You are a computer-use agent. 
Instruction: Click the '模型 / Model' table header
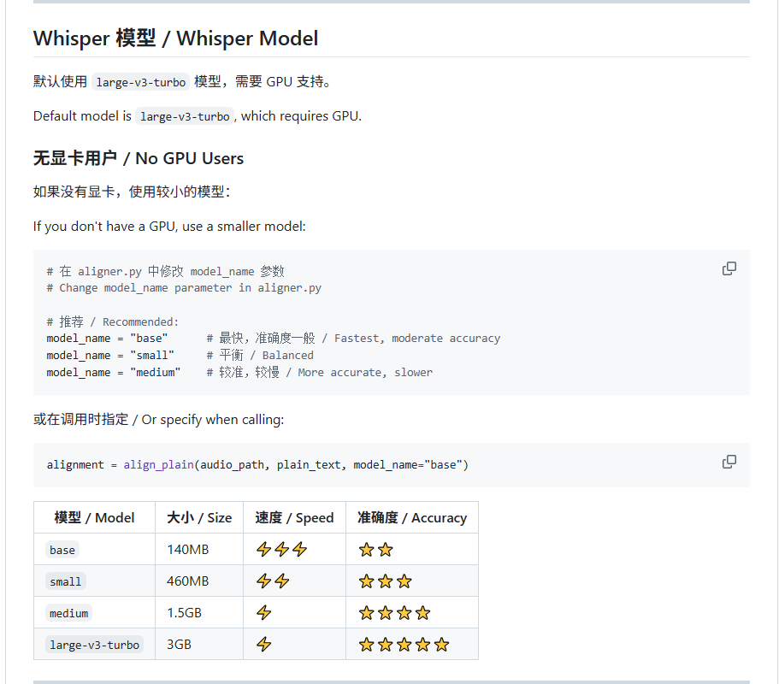[94, 517]
